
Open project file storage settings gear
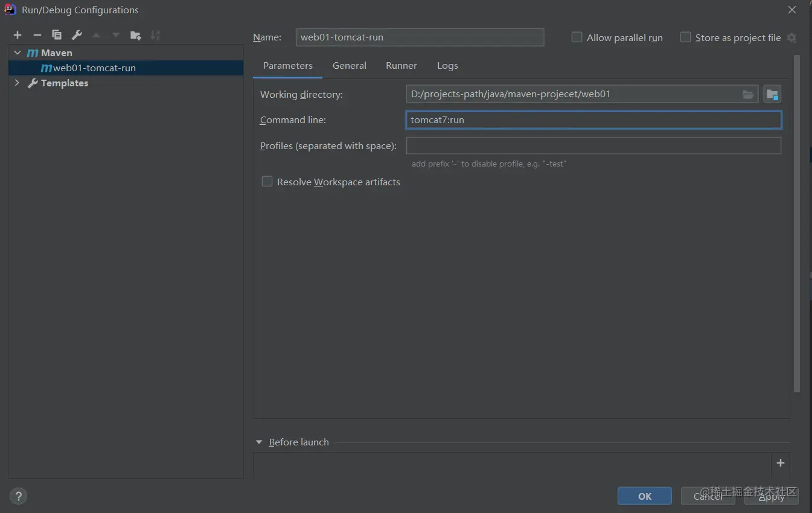(x=792, y=37)
